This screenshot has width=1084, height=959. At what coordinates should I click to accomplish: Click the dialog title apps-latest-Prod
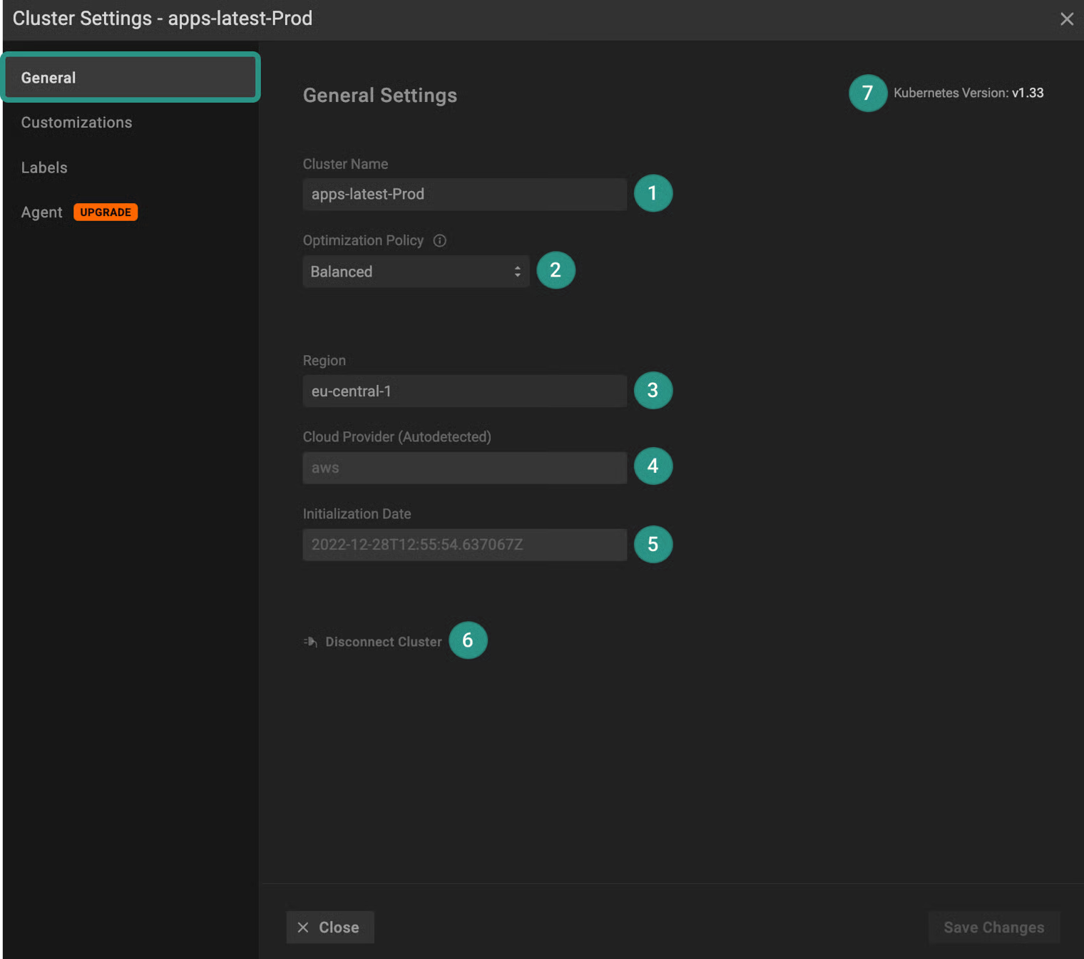[x=240, y=19]
